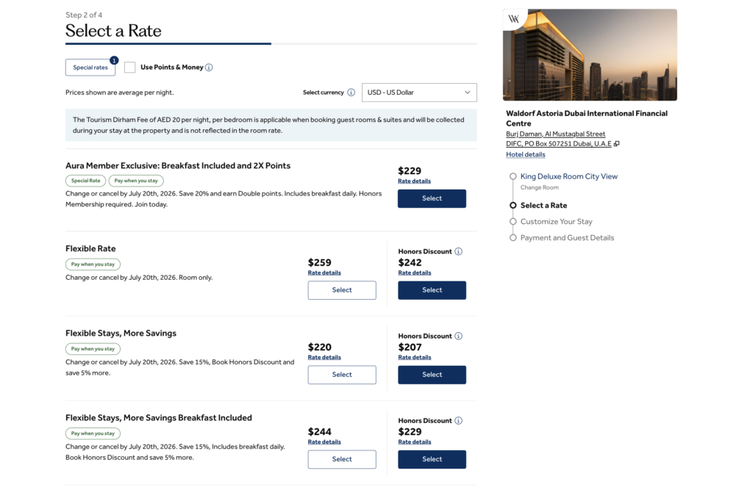Viewport: 753px width, 490px height.
Task: Click the Special Rate tag on Aura rate
Action: (x=85, y=181)
